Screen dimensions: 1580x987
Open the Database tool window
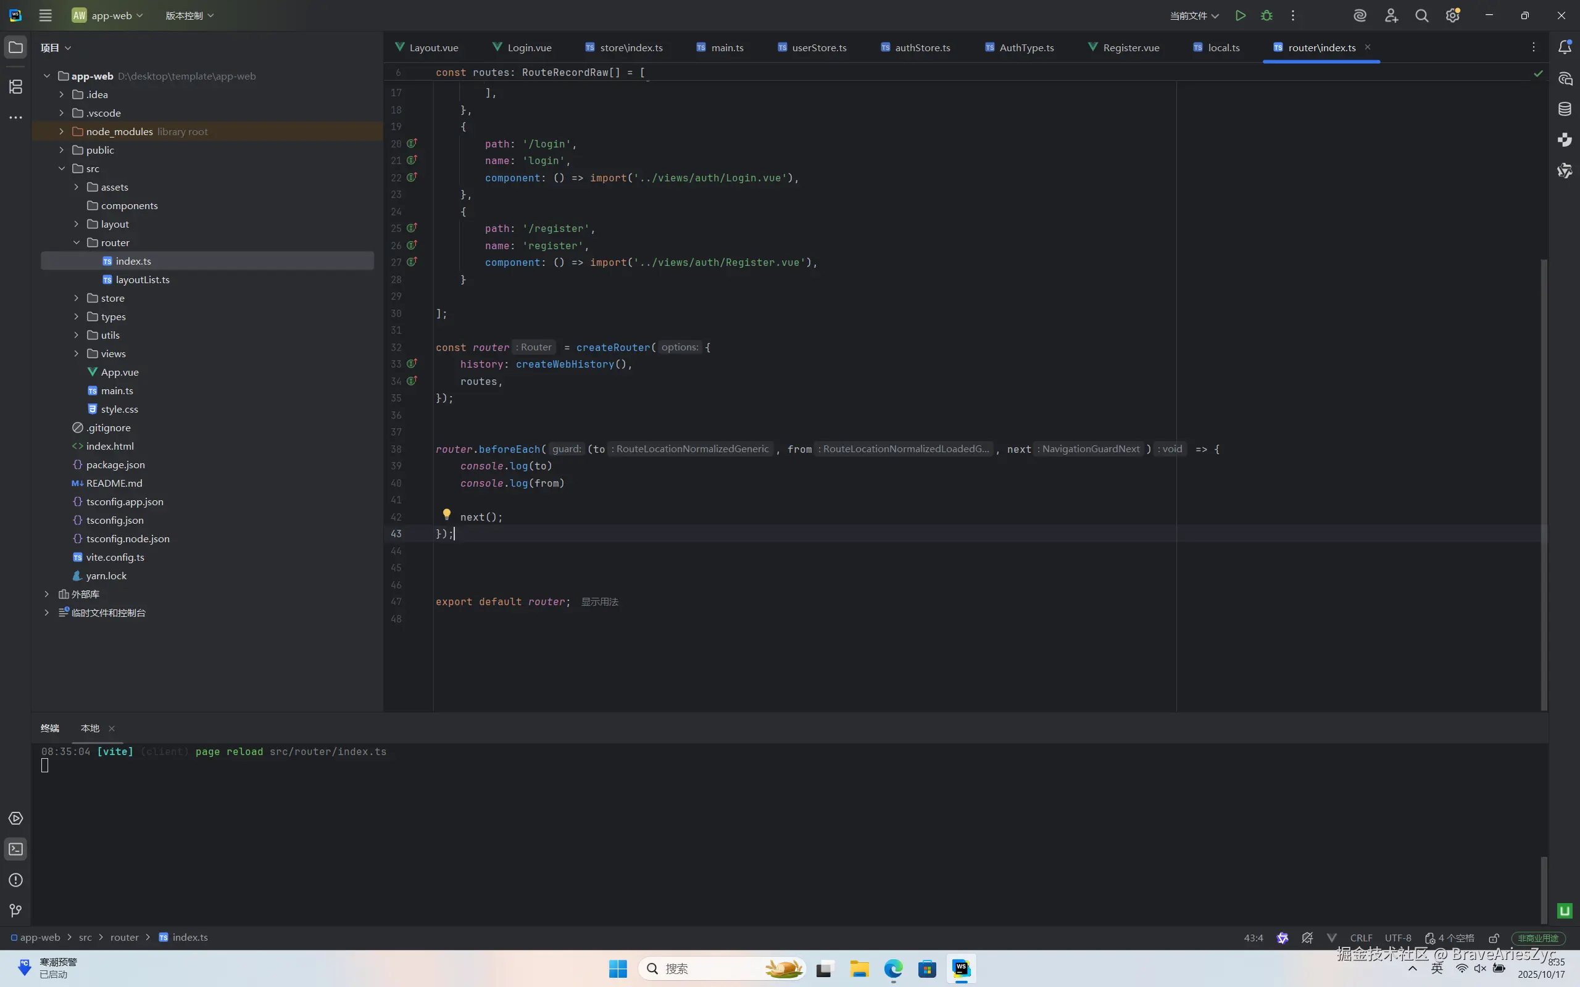point(1565,109)
